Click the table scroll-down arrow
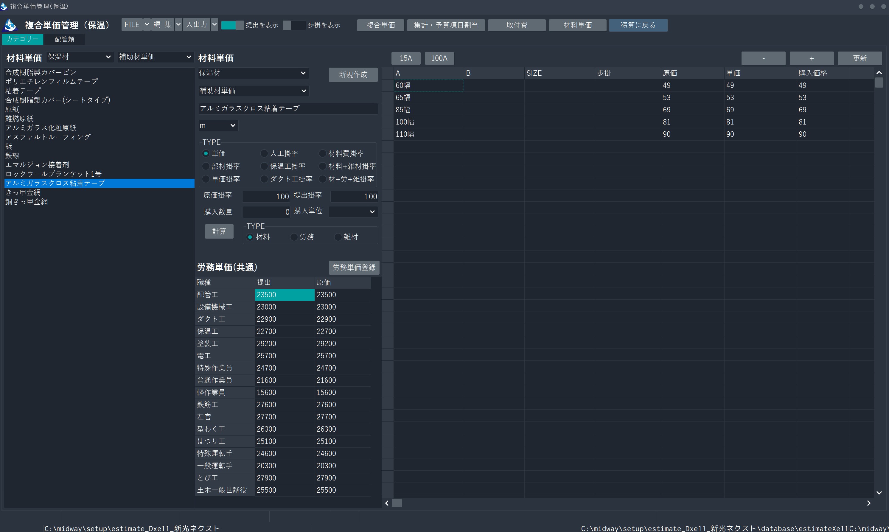The width and height of the screenshot is (889, 532). coord(879,493)
